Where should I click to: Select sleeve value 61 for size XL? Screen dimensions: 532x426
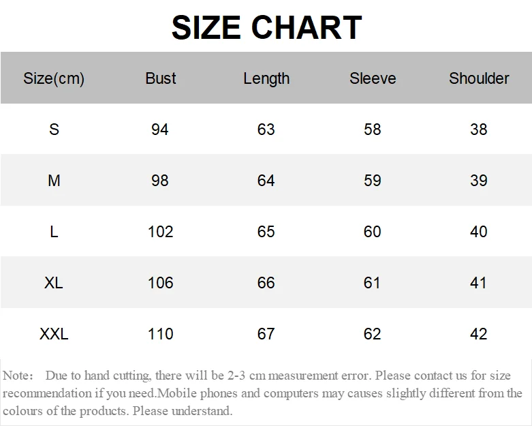[x=373, y=283]
